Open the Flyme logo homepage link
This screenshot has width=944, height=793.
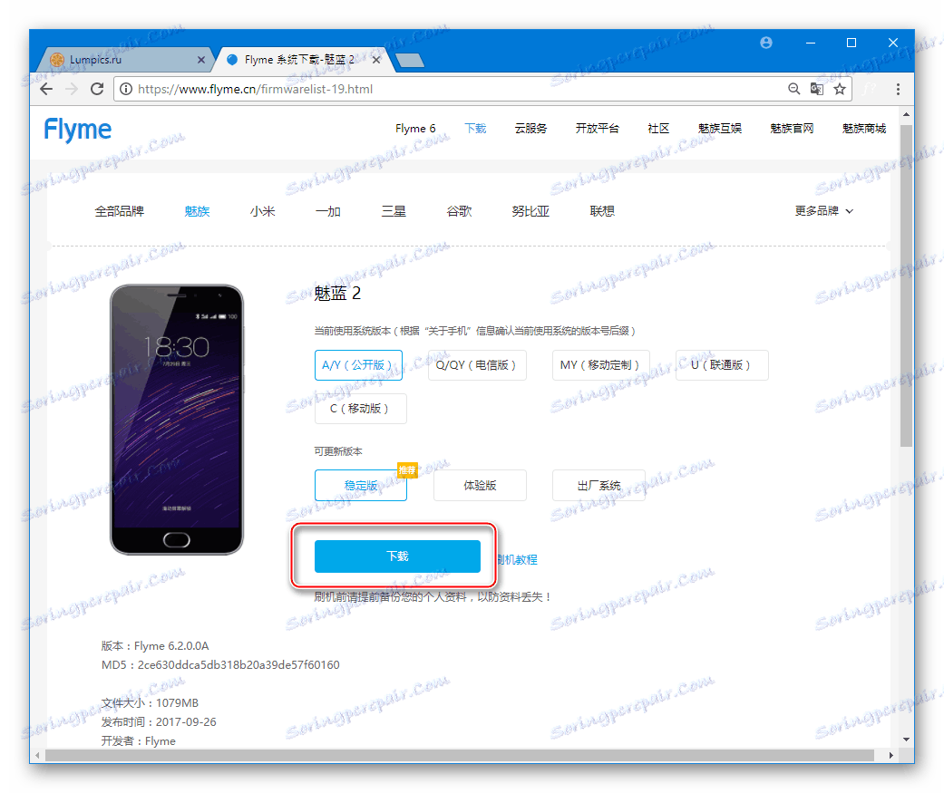[x=78, y=130]
